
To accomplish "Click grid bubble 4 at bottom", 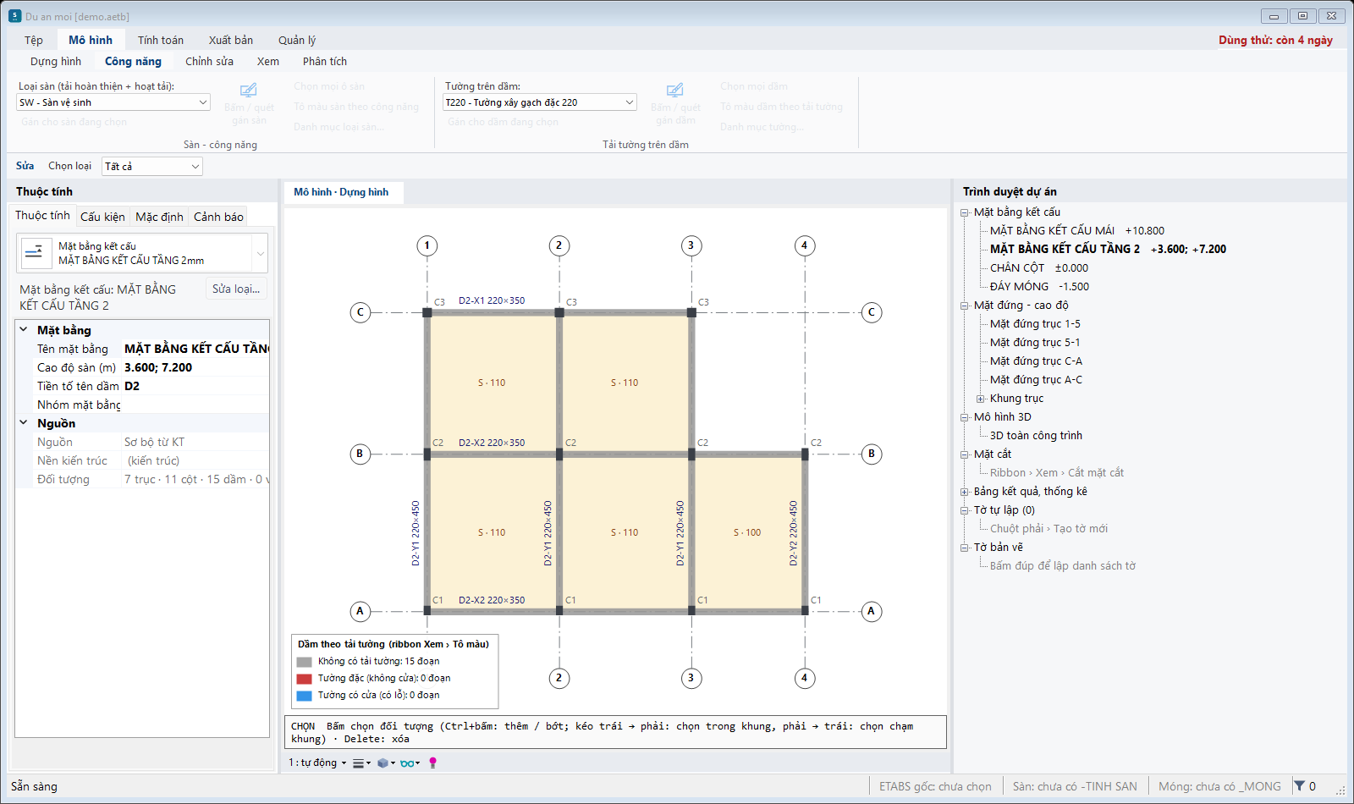I will (805, 678).
